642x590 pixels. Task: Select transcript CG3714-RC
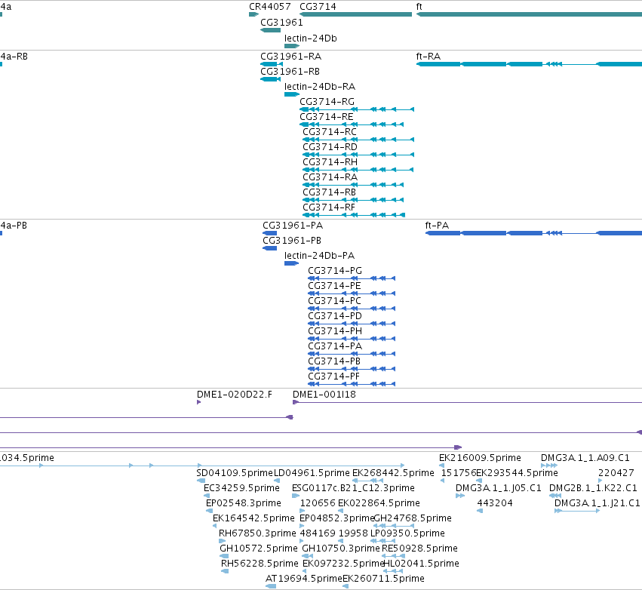click(x=358, y=140)
